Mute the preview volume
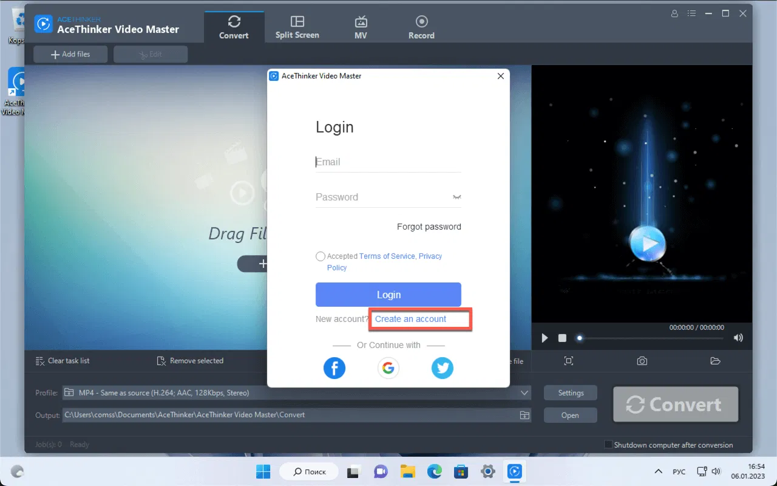This screenshot has width=777, height=486. coord(738,338)
